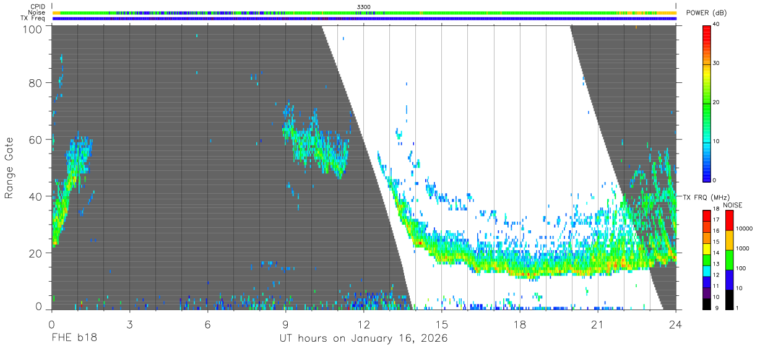Image resolution: width=760 pixels, height=351 pixels.
Task: Click the Range Gate axis label
Action: (x=9, y=168)
